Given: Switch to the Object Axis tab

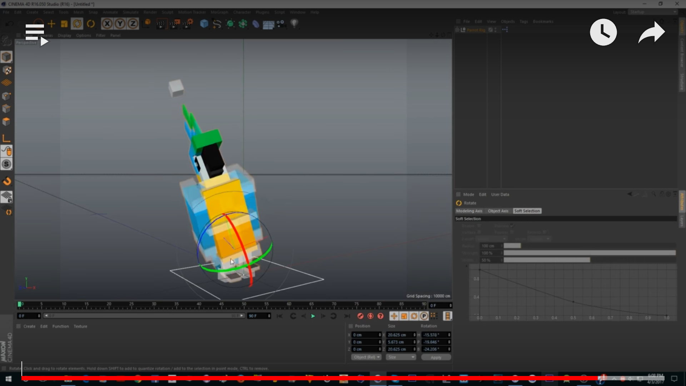Looking at the screenshot, I should click(x=498, y=211).
